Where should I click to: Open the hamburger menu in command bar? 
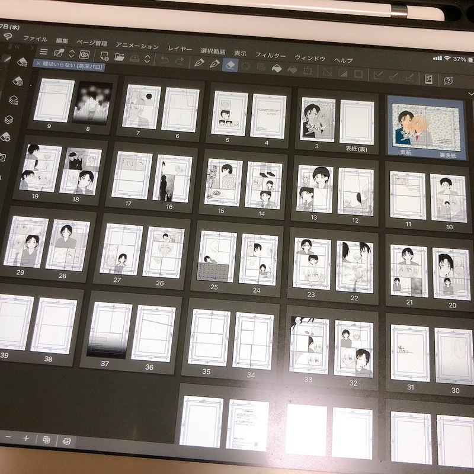(x=43, y=52)
